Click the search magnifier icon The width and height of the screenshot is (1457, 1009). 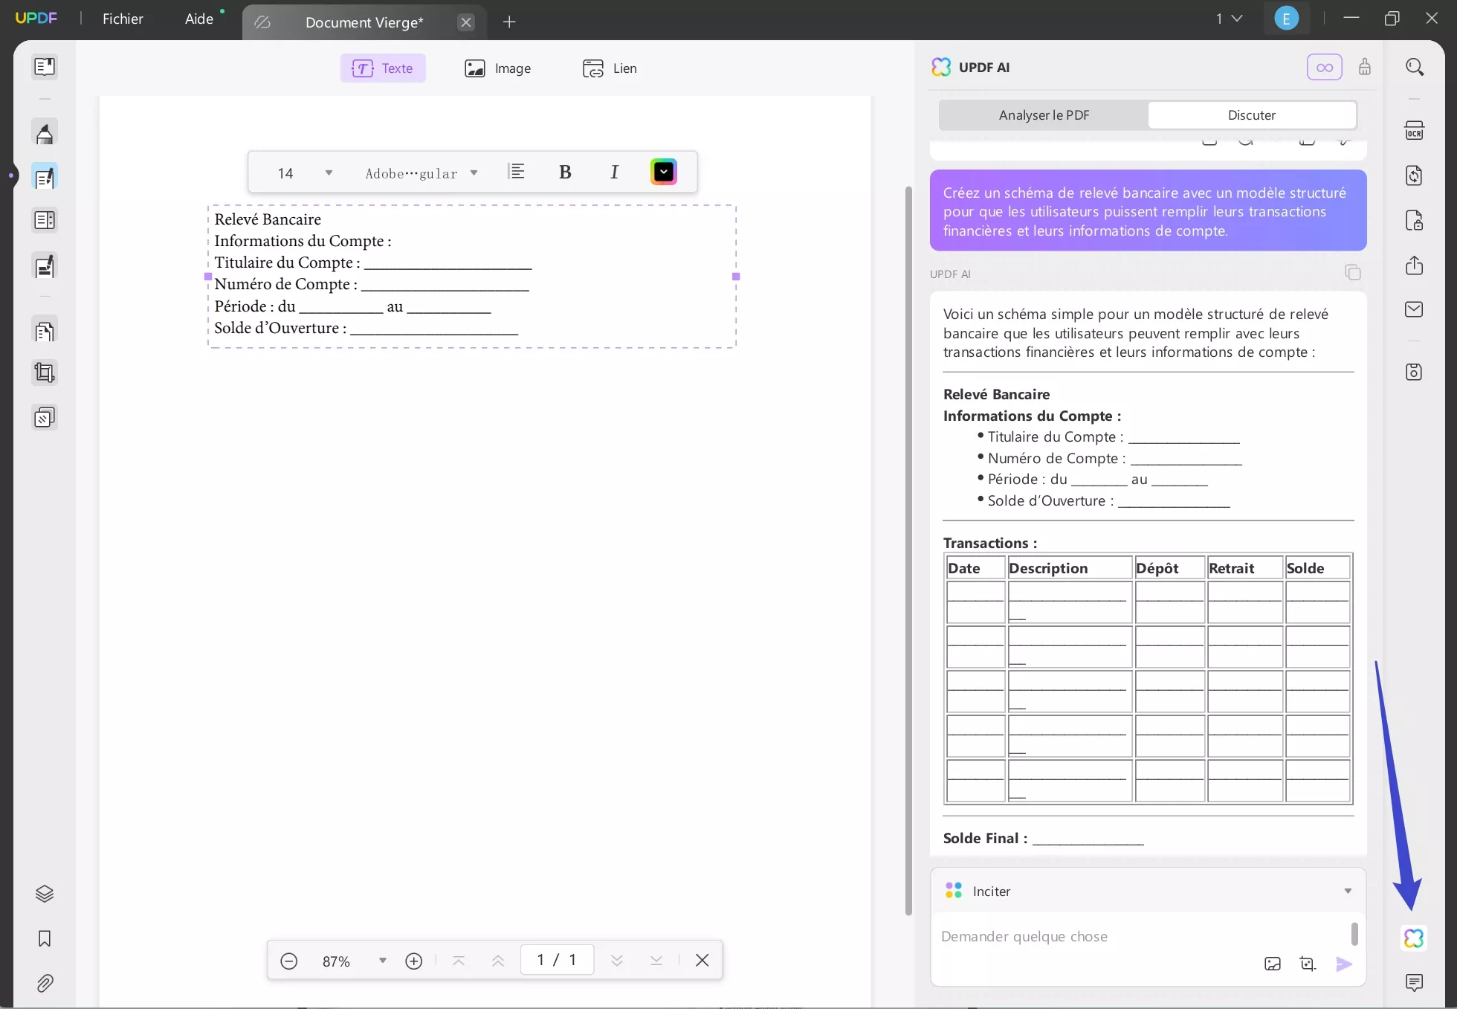tap(1415, 67)
